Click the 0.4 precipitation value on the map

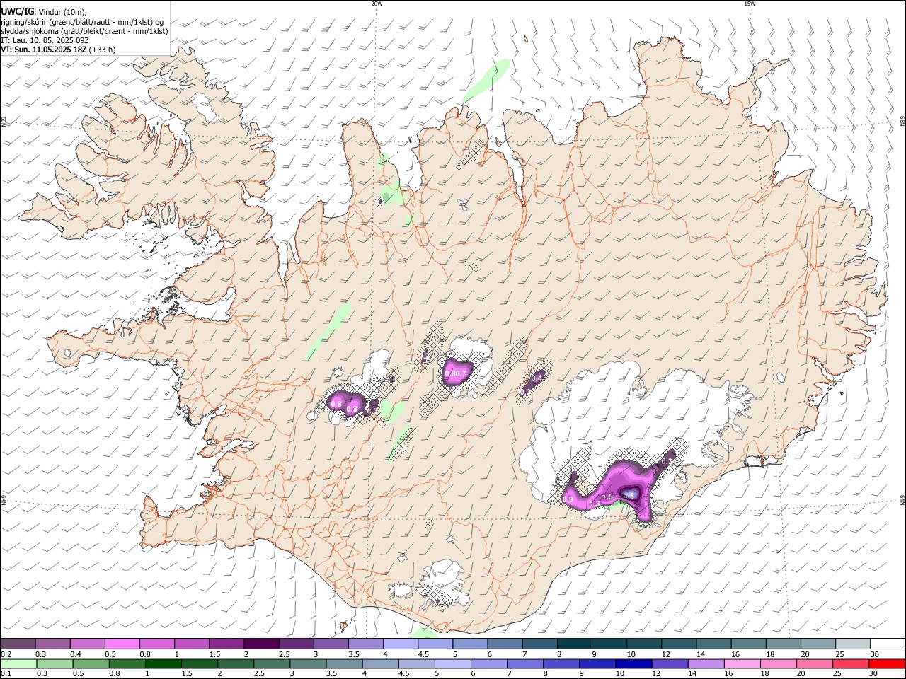pyautogui.click(x=537, y=378)
